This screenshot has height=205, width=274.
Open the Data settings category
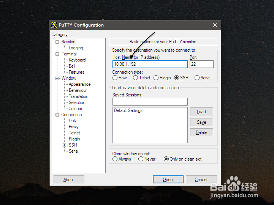[73, 121]
